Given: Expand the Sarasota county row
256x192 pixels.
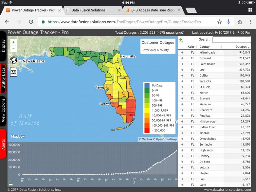Looking at the screenshot, I should coord(182,81).
